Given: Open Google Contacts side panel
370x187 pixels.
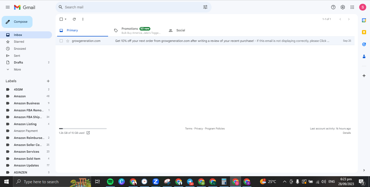Looking at the screenshot, I should pyautogui.click(x=364, y=56).
